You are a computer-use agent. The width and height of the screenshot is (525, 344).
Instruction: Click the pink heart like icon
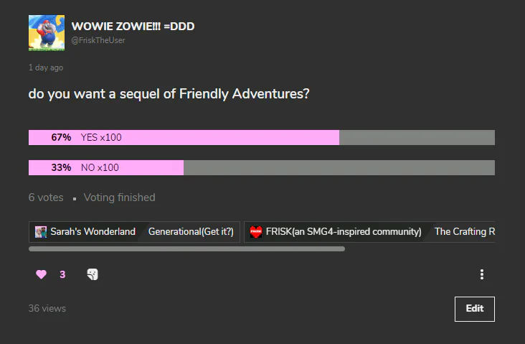[41, 274]
